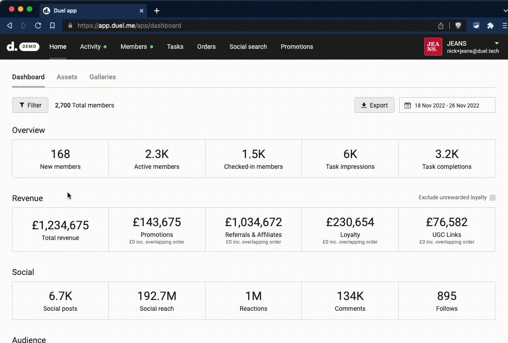The height and width of the screenshot is (343, 508).
Task: Open the browser extensions puzzle icon
Action: coord(490,26)
